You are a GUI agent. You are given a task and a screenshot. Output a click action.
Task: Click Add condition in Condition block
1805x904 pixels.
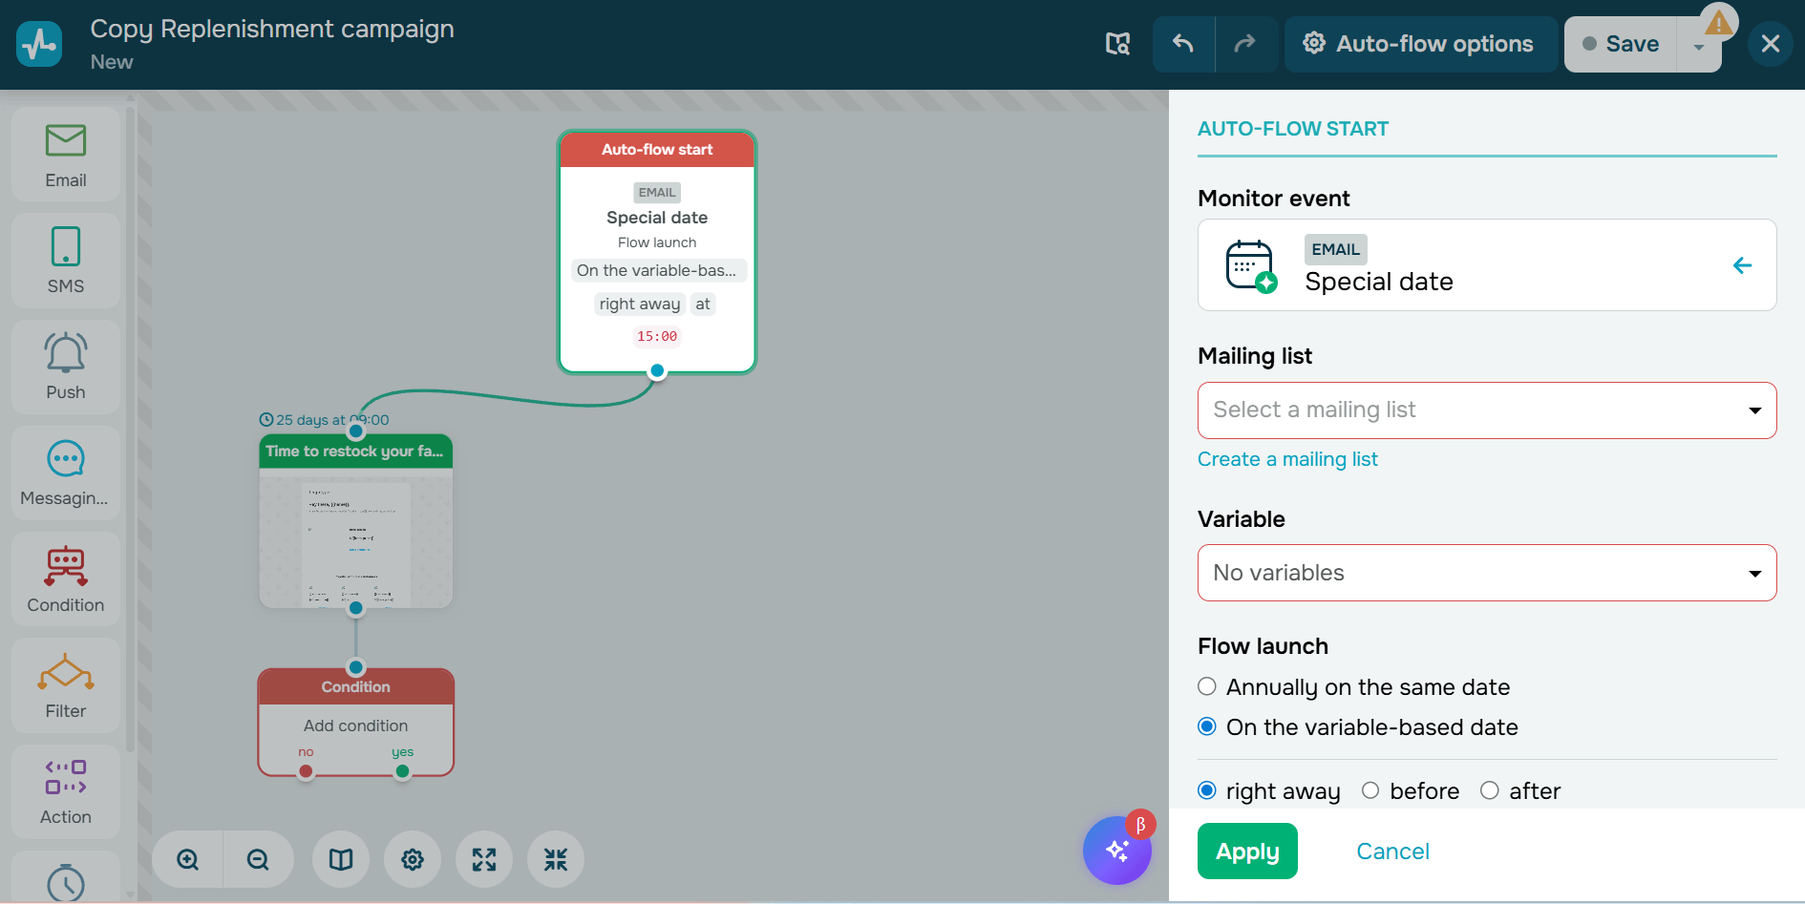pyautogui.click(x=355, y=725)
